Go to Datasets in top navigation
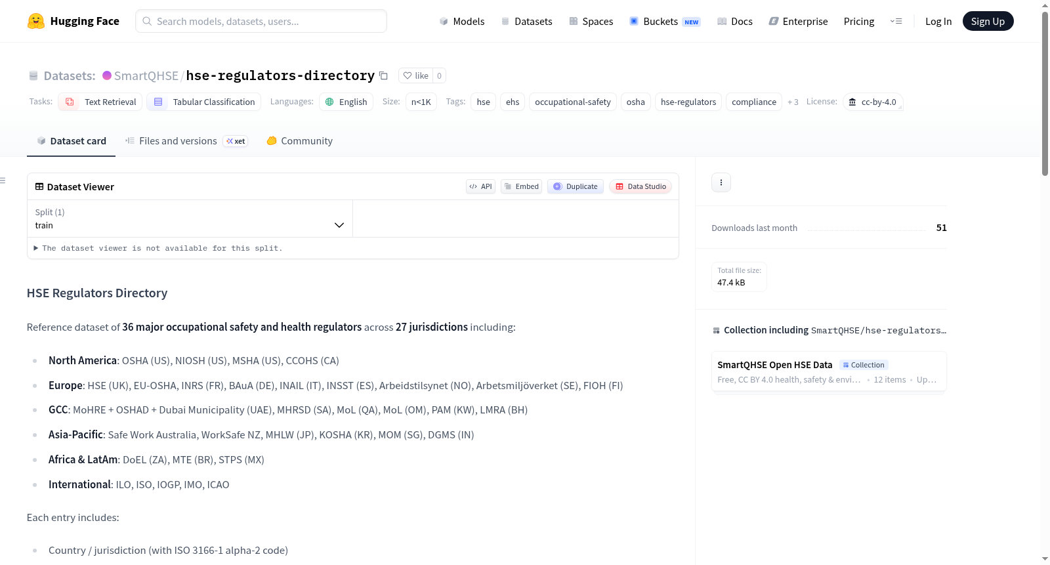Image resolution: width=1050 pixels, height=565 pixels. (526, 21)
